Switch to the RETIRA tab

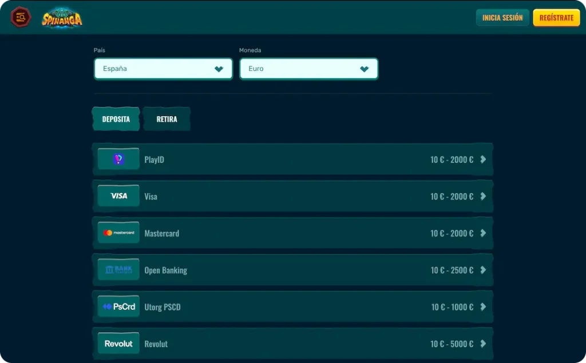coord(167,119)
